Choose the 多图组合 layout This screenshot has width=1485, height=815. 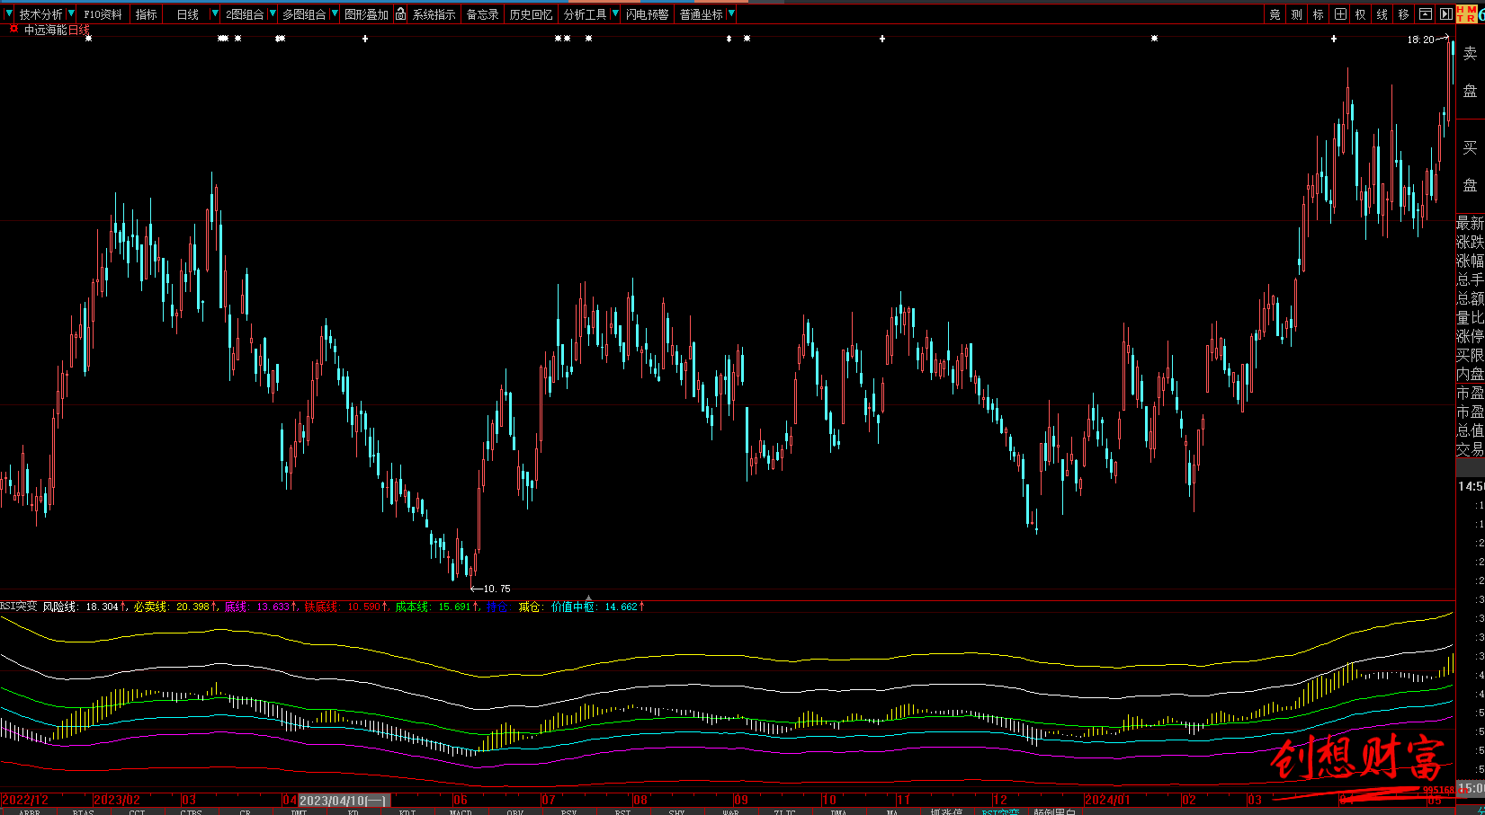[x=304, y=14]
